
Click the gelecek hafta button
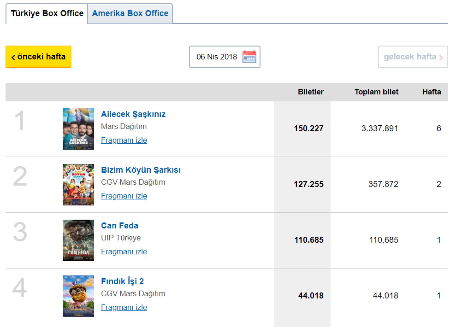(413, 57)
